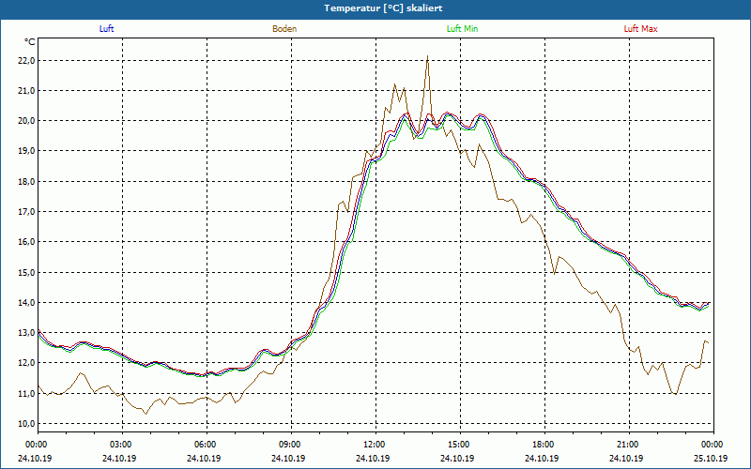Screen dimensions: 751x469
Task: Click the "20,0" y-axis value
Action: pyautogui.click(x=27, y=121)
